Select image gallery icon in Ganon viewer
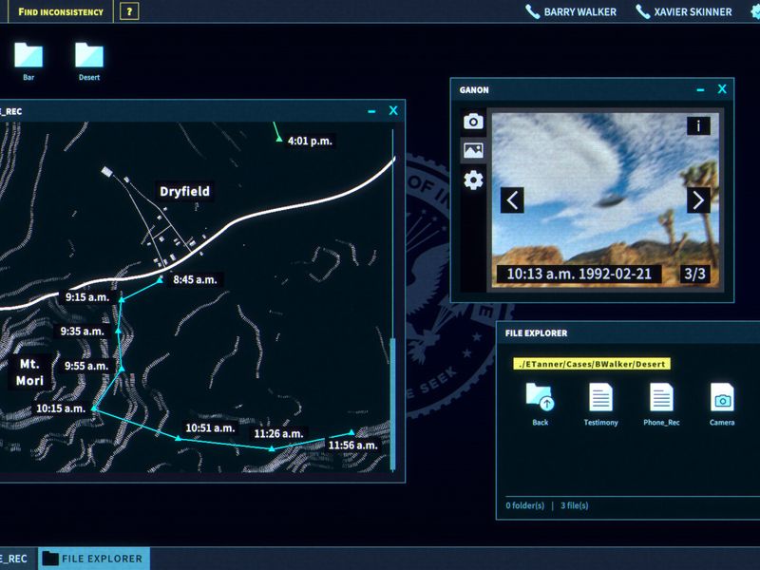760x570 pixels. pos(473,150)
